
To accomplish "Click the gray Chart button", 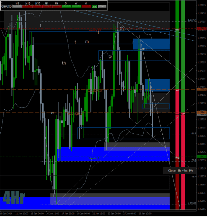I will 102,6.
